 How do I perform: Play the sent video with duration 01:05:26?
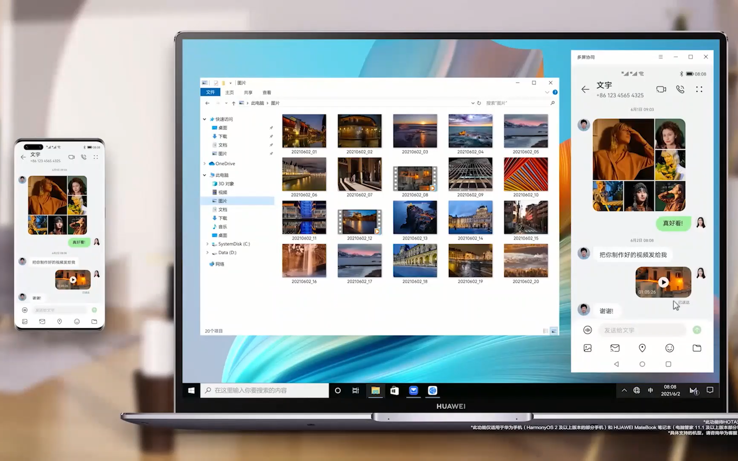coord(663,282)
